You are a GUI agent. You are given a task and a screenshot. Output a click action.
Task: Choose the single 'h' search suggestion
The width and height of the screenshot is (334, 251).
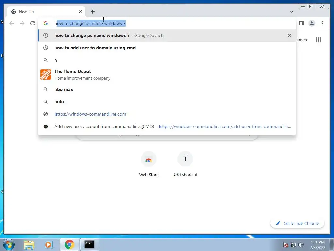point(167,60)
